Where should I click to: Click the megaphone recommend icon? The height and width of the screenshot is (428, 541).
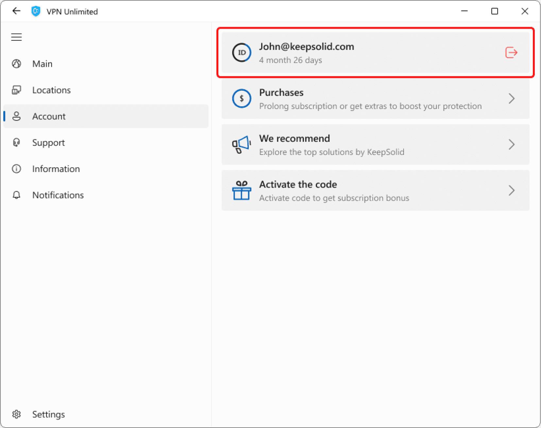click(x=242, y=145)
